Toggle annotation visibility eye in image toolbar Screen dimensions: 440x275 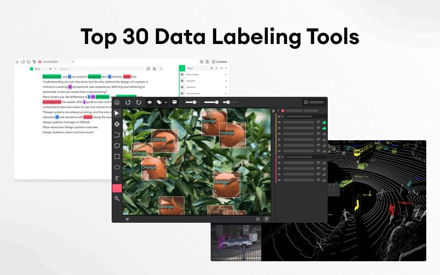(x=150, y=102)
